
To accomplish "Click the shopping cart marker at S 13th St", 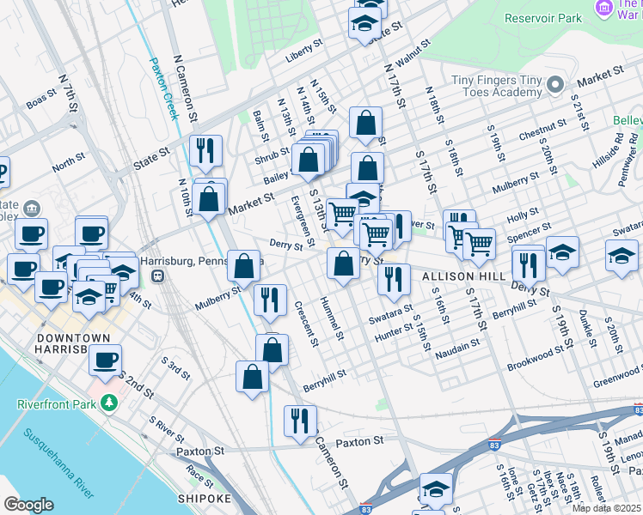I will (x=343, y=217).
